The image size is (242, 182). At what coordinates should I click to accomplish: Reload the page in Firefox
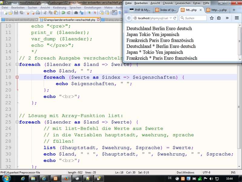click(175, 18)
